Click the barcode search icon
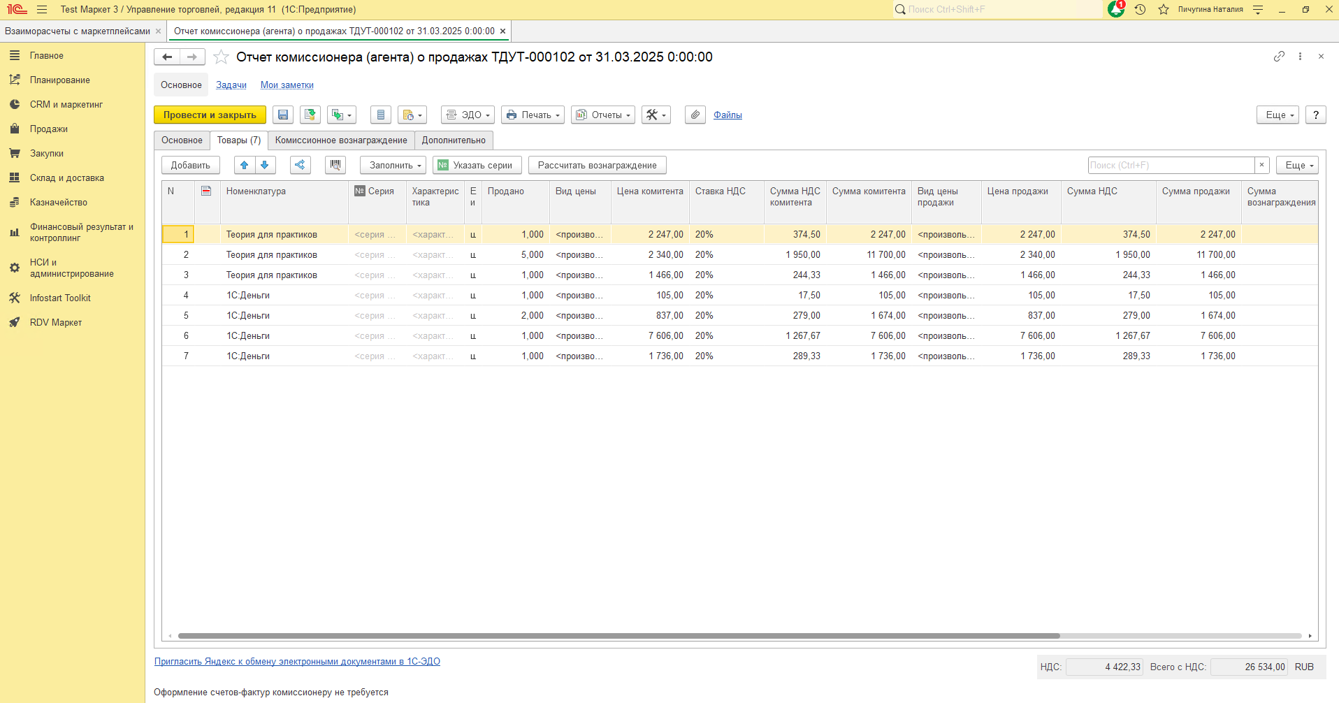This screenshot has width=1339, height=703. coord(335,166)
